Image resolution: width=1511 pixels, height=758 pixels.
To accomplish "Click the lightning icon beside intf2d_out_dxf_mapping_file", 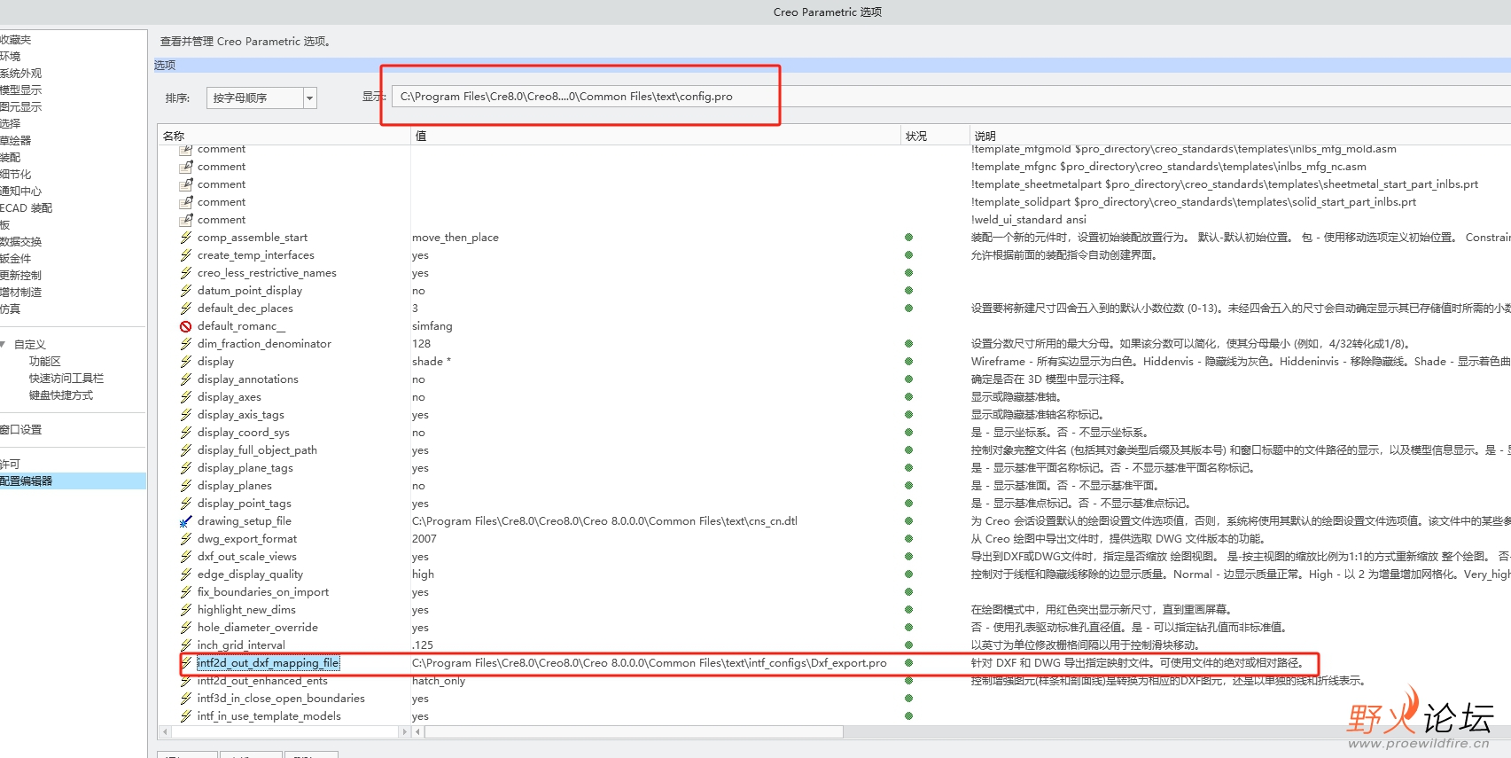I will (186, 663).
